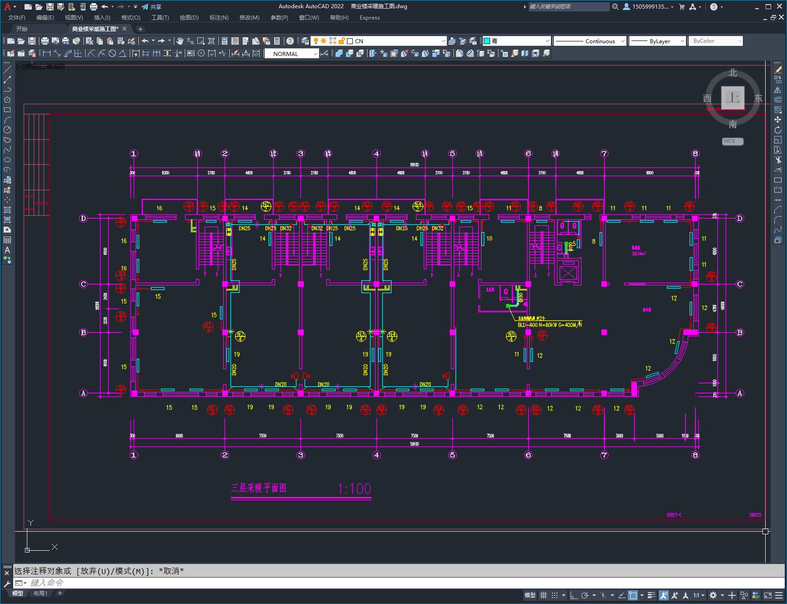Screen dimensions: 787x604
Task: Activate the Pan hand tool
Action: click(x=180, y=41)
